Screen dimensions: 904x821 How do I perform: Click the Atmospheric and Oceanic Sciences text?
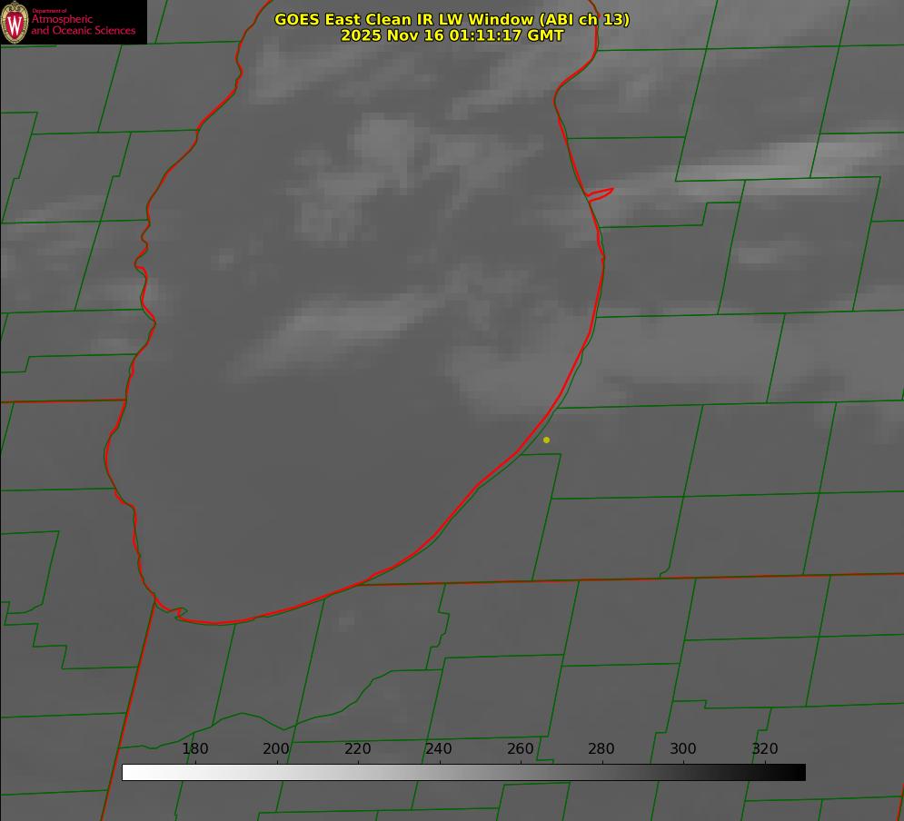tap(83, 25)
